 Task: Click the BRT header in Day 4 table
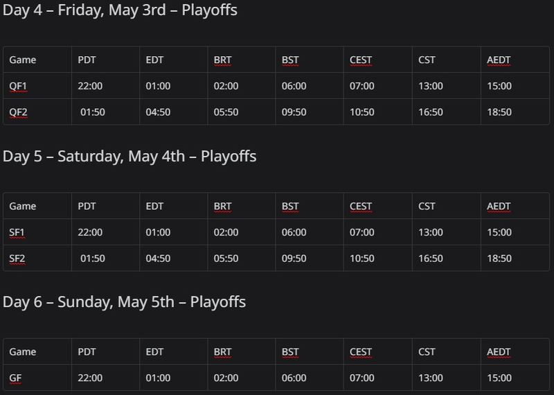222,60
